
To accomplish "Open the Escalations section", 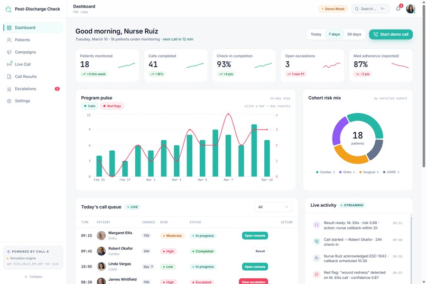I will tap(33, 89).
